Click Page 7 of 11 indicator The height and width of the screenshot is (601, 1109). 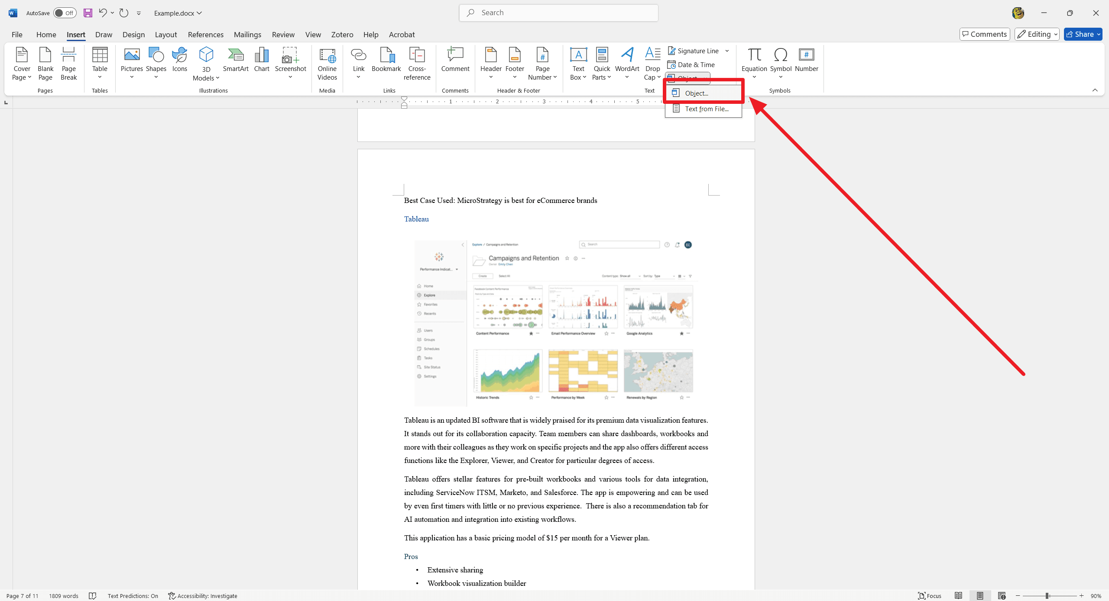[x=23, y=596]
